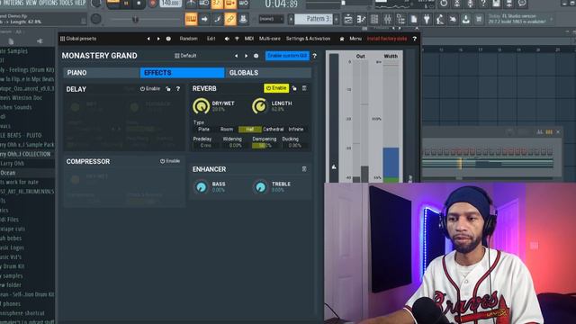
Task: Select Cathedral reverb type
Action: [x=274, y=130]
